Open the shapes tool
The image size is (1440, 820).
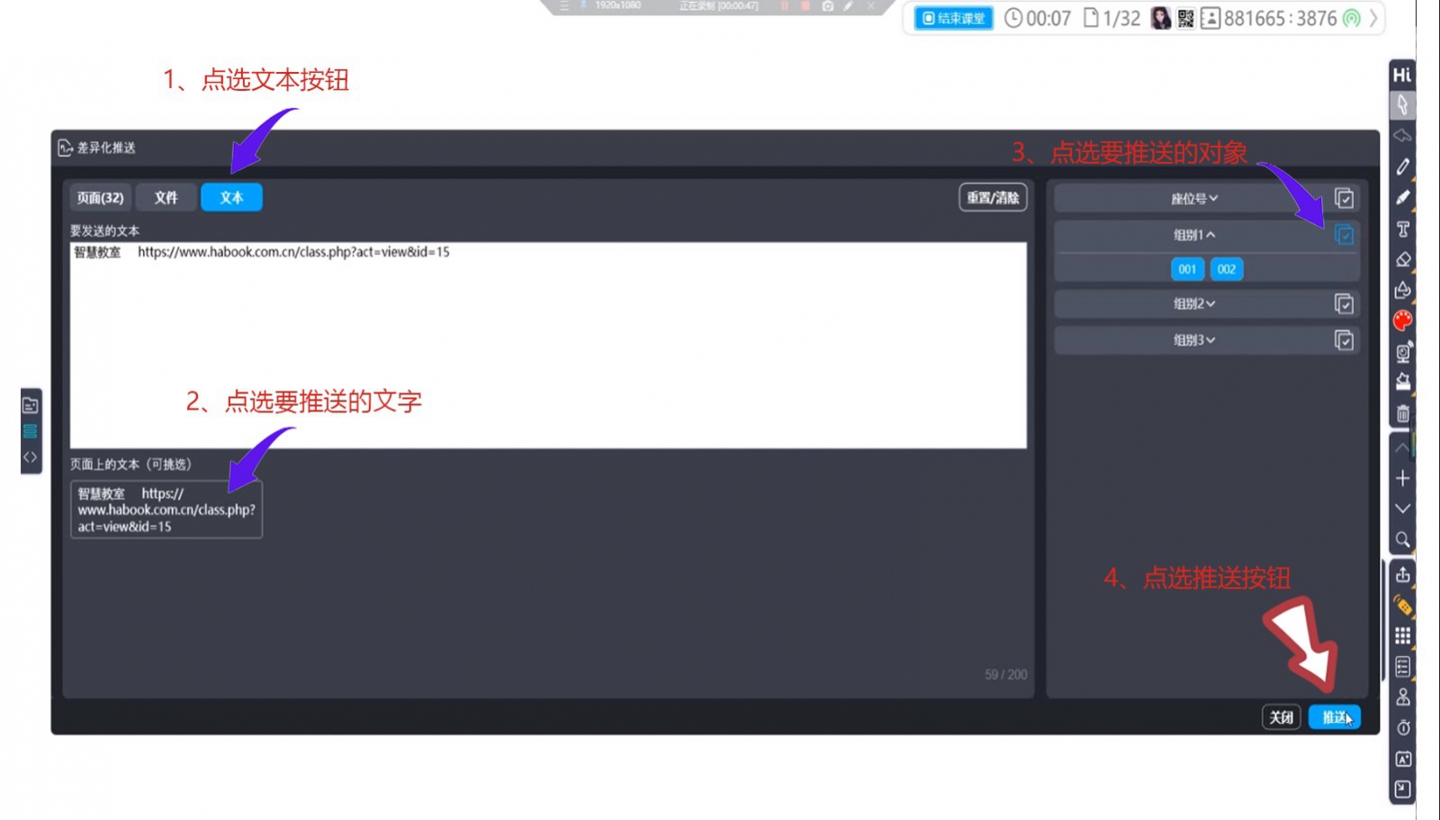click(1402, 290)
